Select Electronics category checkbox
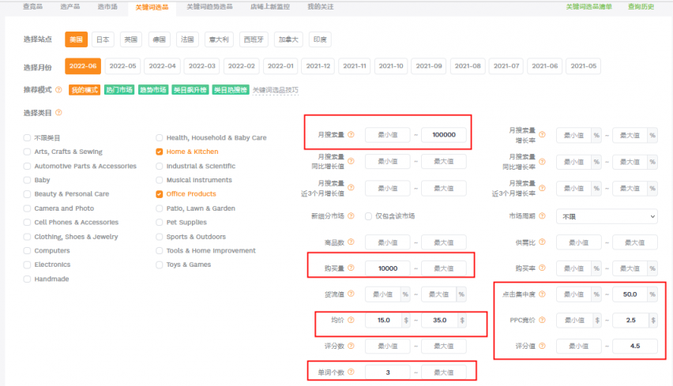Image resolution: width=673 pixels, height=386 pixels. pos(27,264)
